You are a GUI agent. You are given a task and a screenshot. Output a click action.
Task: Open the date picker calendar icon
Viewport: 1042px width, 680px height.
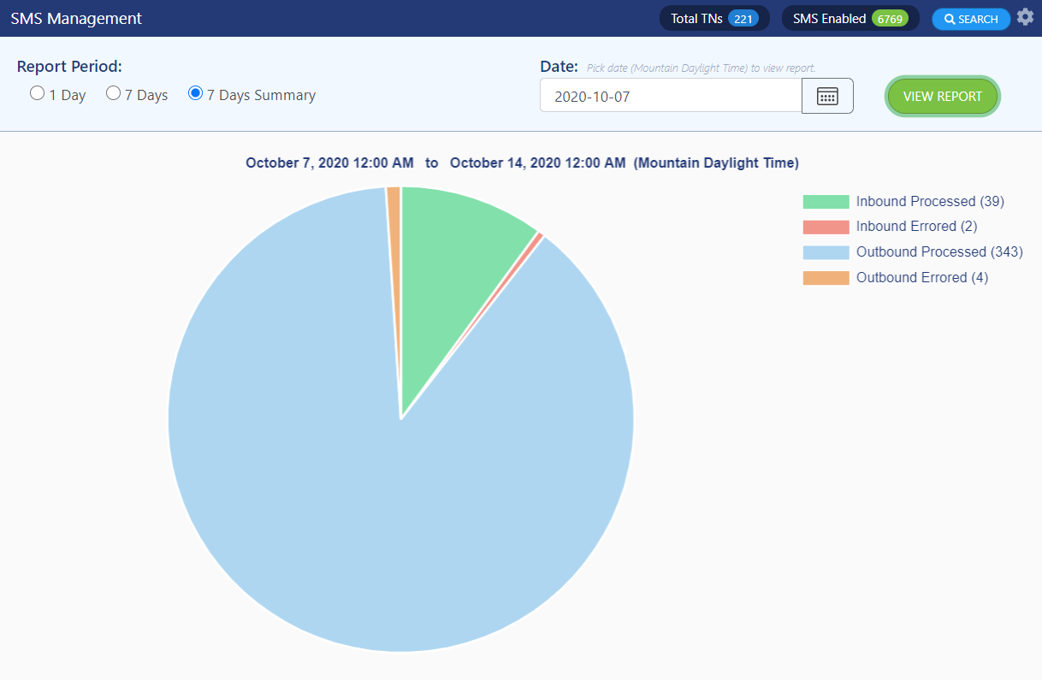point(826,96)
